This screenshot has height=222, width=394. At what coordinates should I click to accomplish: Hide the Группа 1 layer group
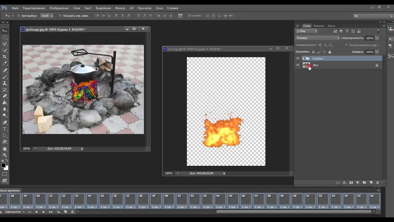click(298, 58)
